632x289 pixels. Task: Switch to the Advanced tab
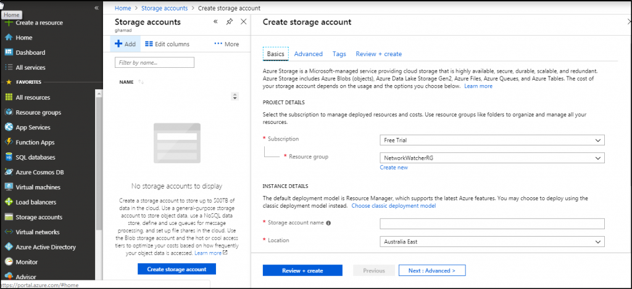point(308,54)
